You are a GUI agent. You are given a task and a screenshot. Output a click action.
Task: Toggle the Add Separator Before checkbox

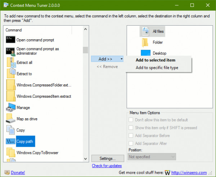(131, 136)
